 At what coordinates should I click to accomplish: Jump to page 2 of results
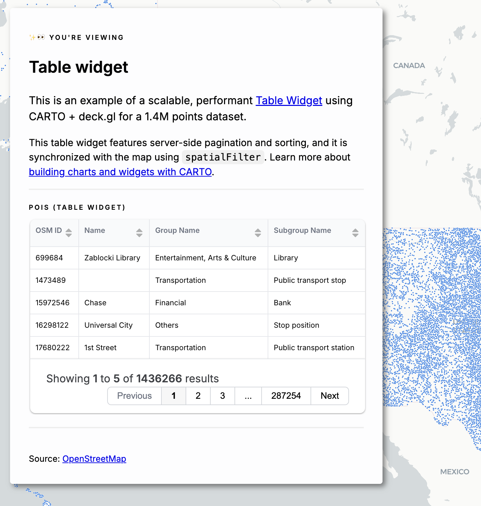(x=198, y=396)
